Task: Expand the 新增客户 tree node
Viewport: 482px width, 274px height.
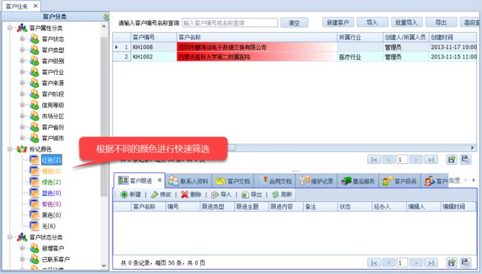Action: [22, 248]
